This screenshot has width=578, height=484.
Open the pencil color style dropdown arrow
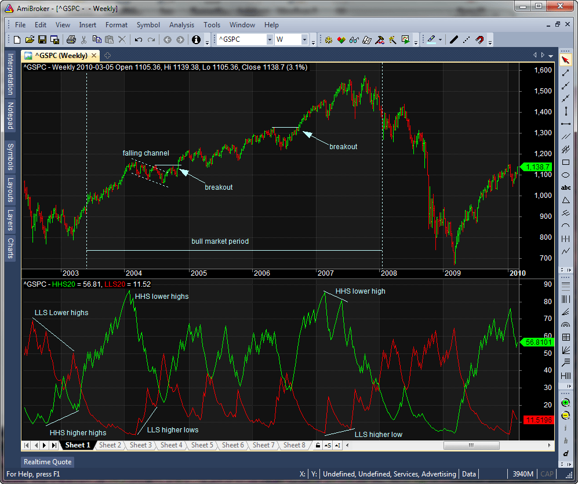point(440,40)
